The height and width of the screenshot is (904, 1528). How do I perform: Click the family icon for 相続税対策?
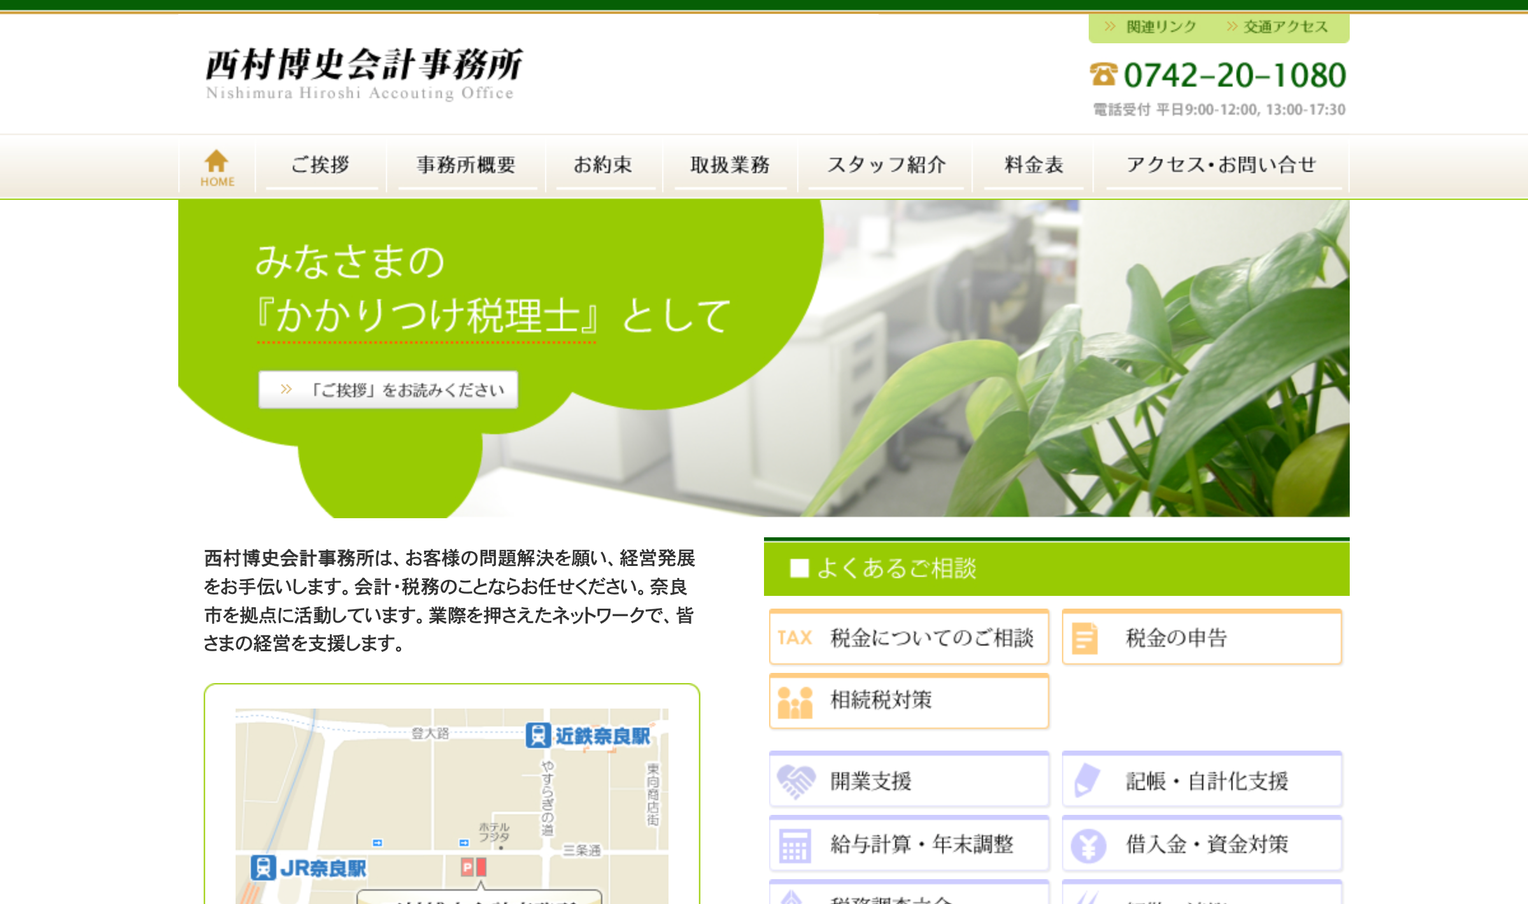pos(795,702)
